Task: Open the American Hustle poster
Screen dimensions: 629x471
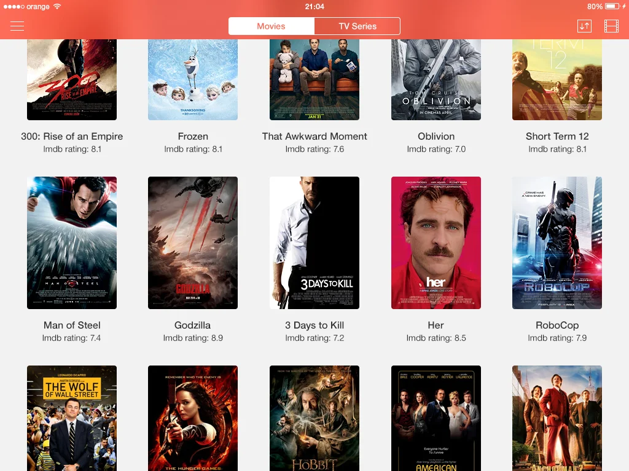Action: tap(436, 418)
